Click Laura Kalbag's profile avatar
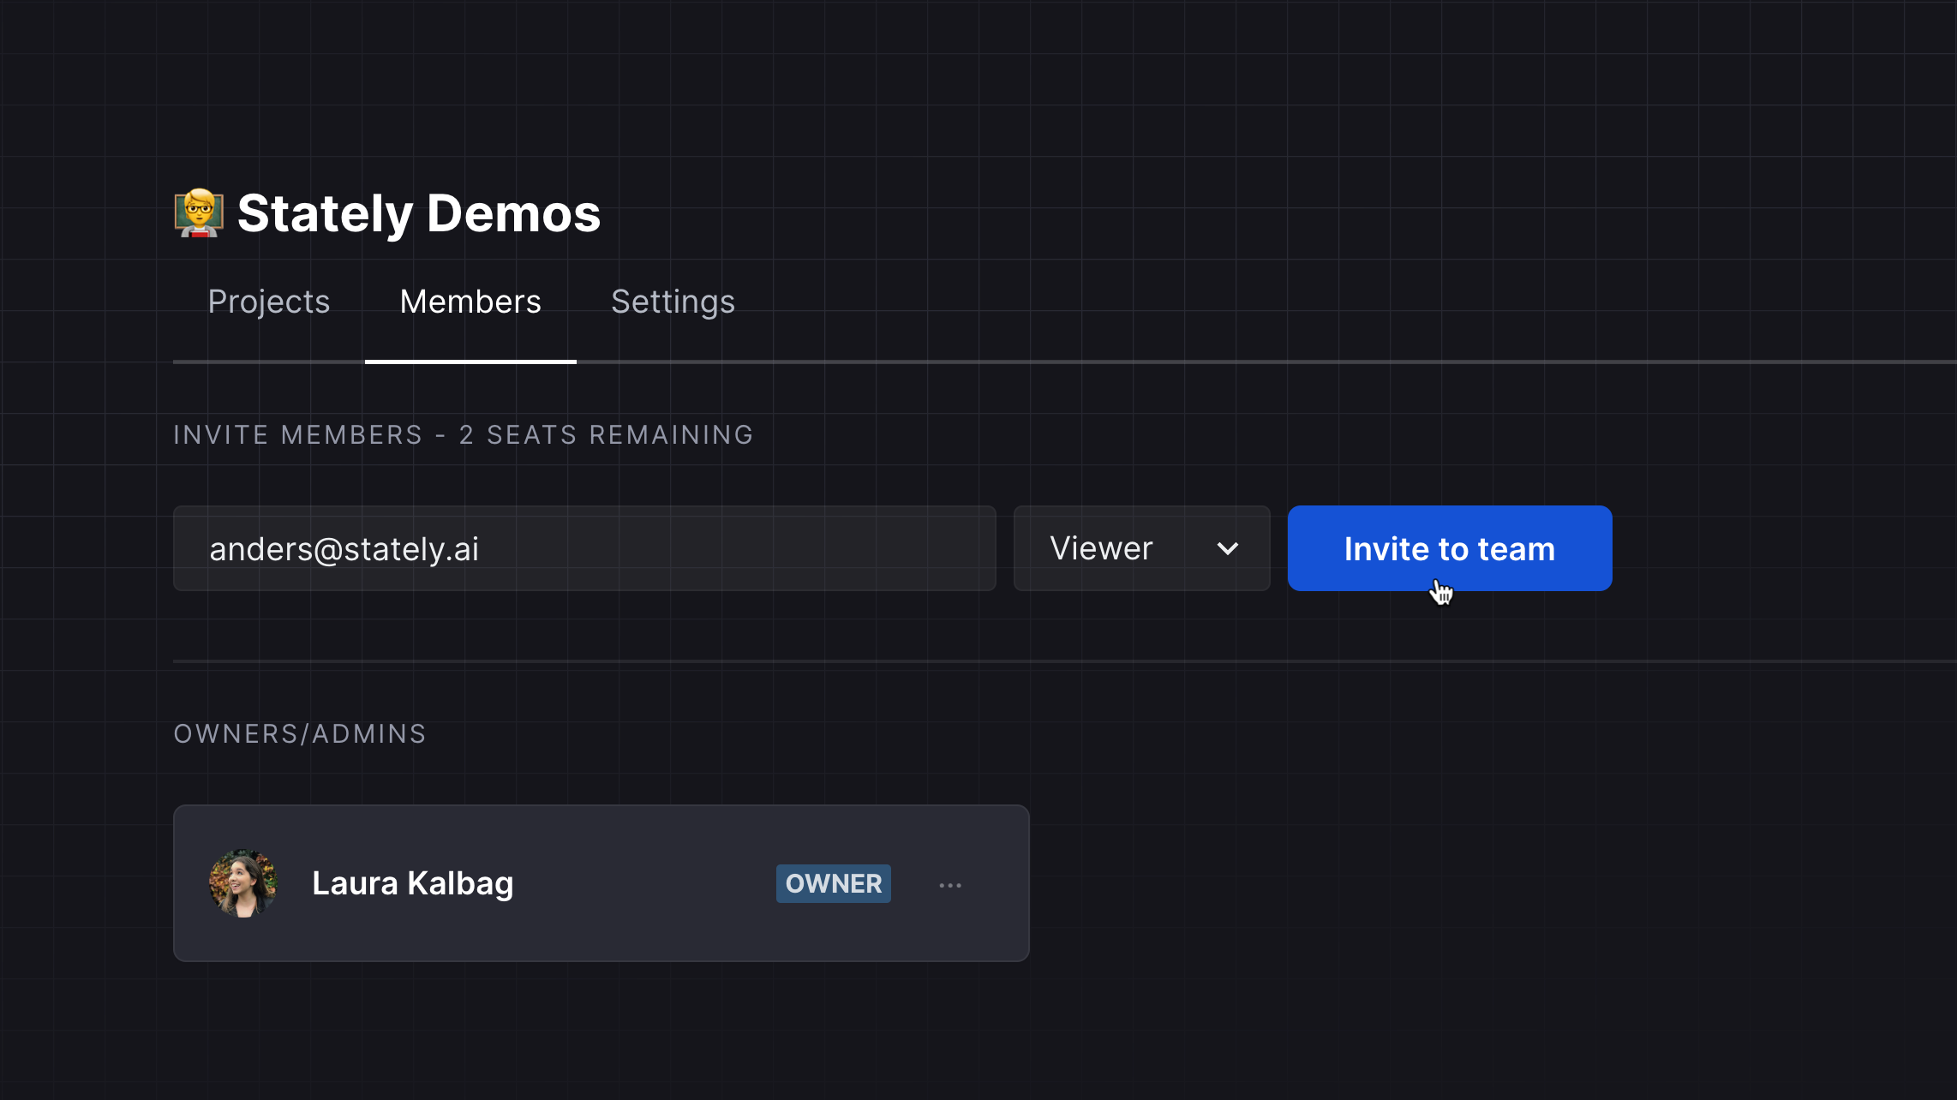 [x=244, y=883]
